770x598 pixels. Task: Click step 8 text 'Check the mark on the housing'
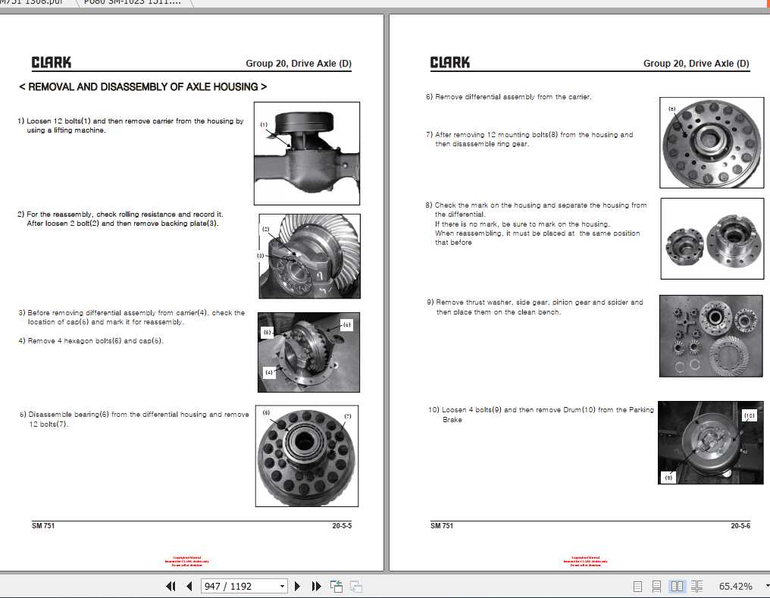(537, 224)
